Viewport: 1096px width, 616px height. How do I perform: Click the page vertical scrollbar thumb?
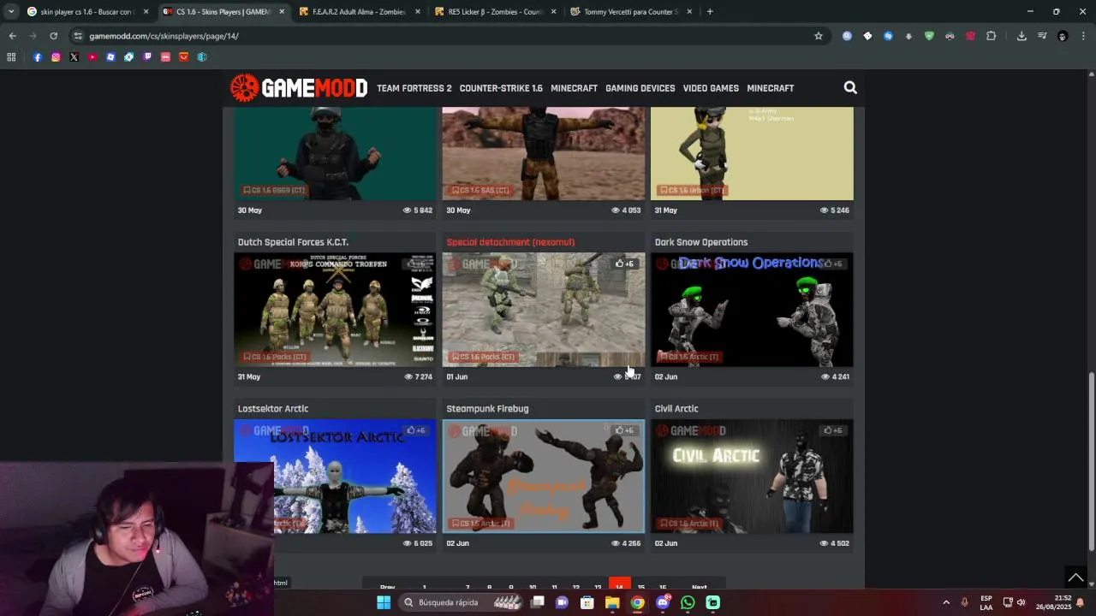point(1091,462)
